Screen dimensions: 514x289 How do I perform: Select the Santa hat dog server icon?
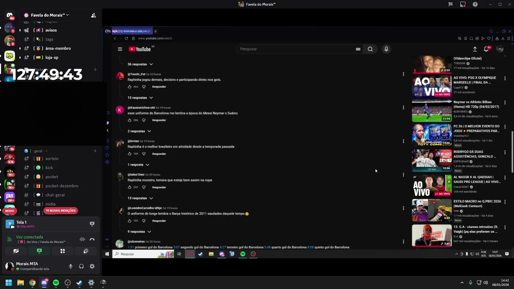tap(10, 41)
